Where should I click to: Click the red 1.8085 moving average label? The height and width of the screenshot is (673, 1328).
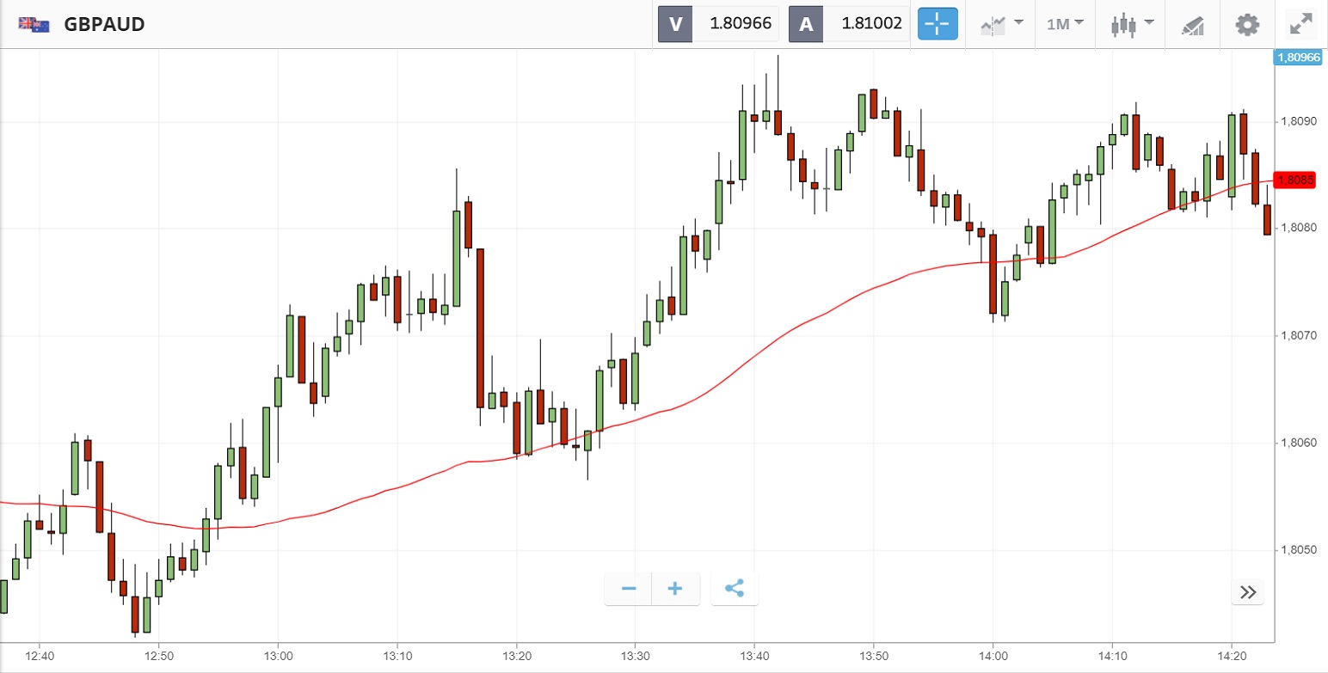coord(1298,180)
